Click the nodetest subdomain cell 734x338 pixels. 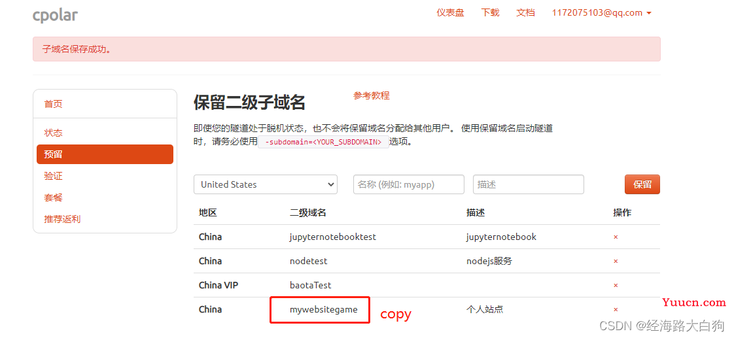(x=309, y=261)
